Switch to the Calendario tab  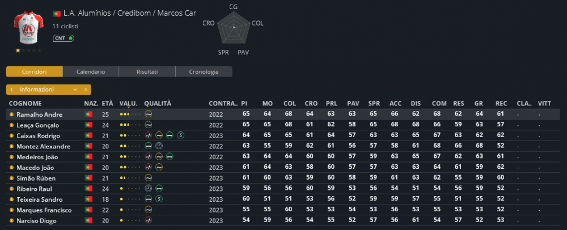[91, 71]
